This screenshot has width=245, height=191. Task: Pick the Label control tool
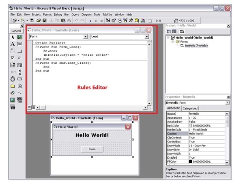[13, 44]
